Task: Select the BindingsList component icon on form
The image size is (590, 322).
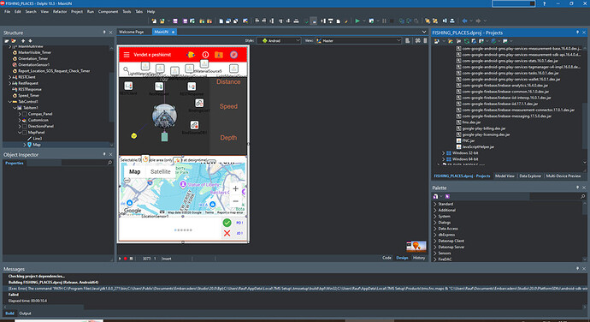Action: [x=199, y=103]
